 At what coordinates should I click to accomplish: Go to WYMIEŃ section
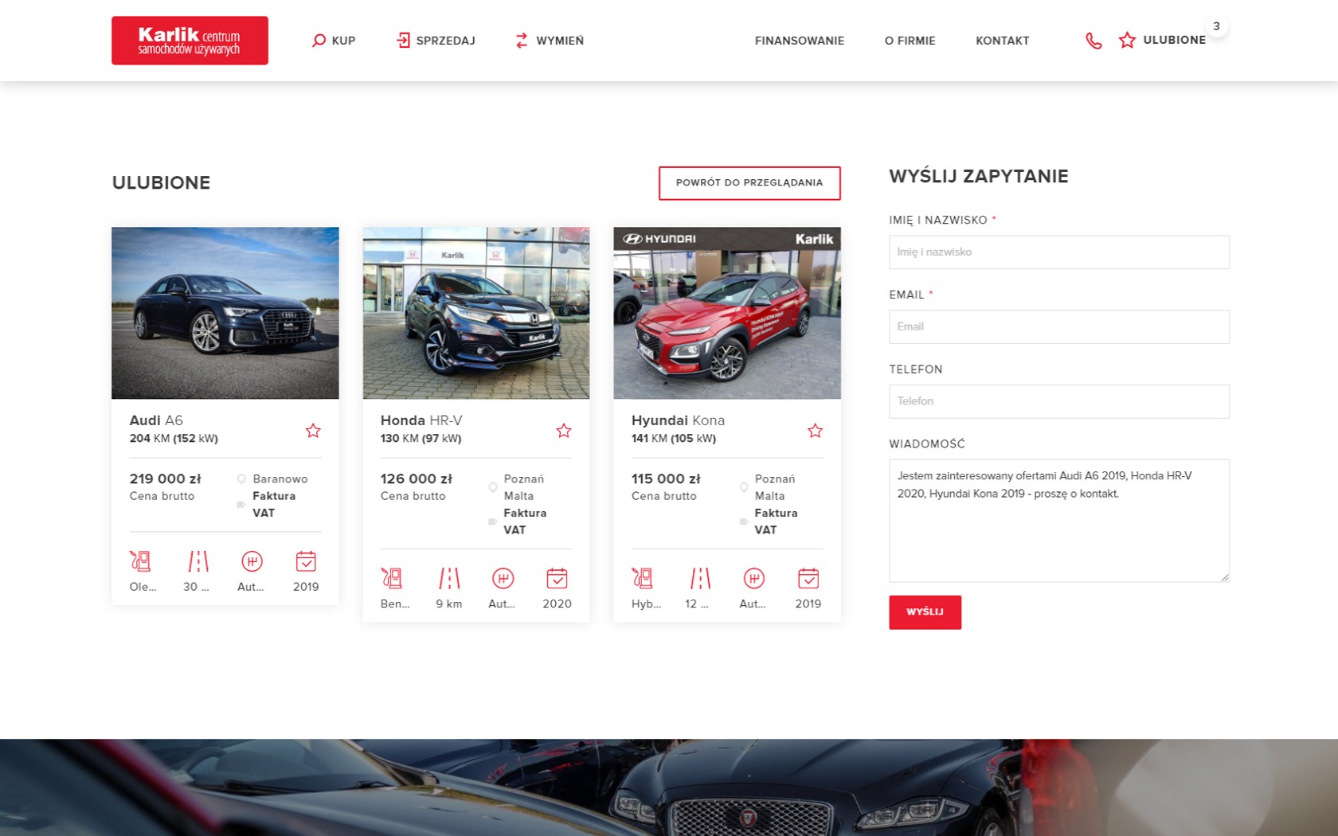tap(550, 41)
